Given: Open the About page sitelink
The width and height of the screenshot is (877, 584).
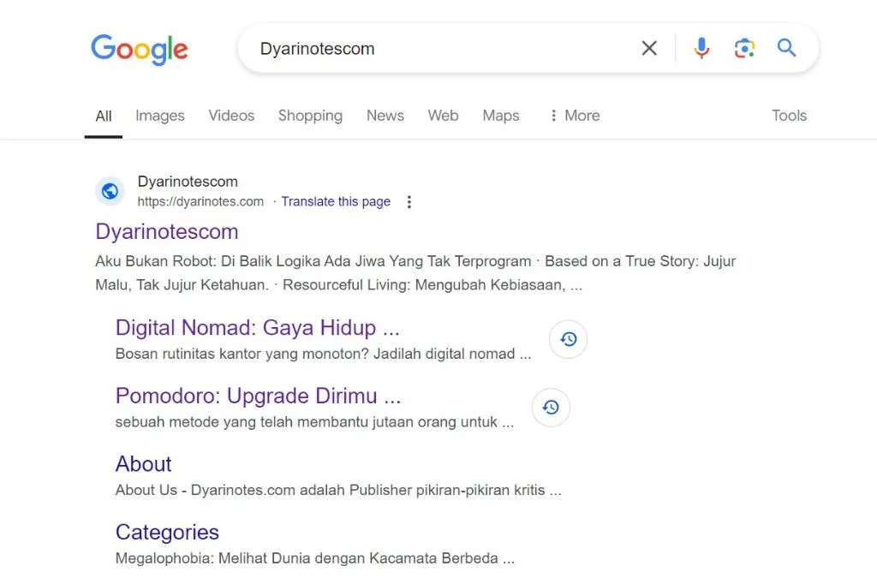Looking at the screenshot, I should [143, 463].
